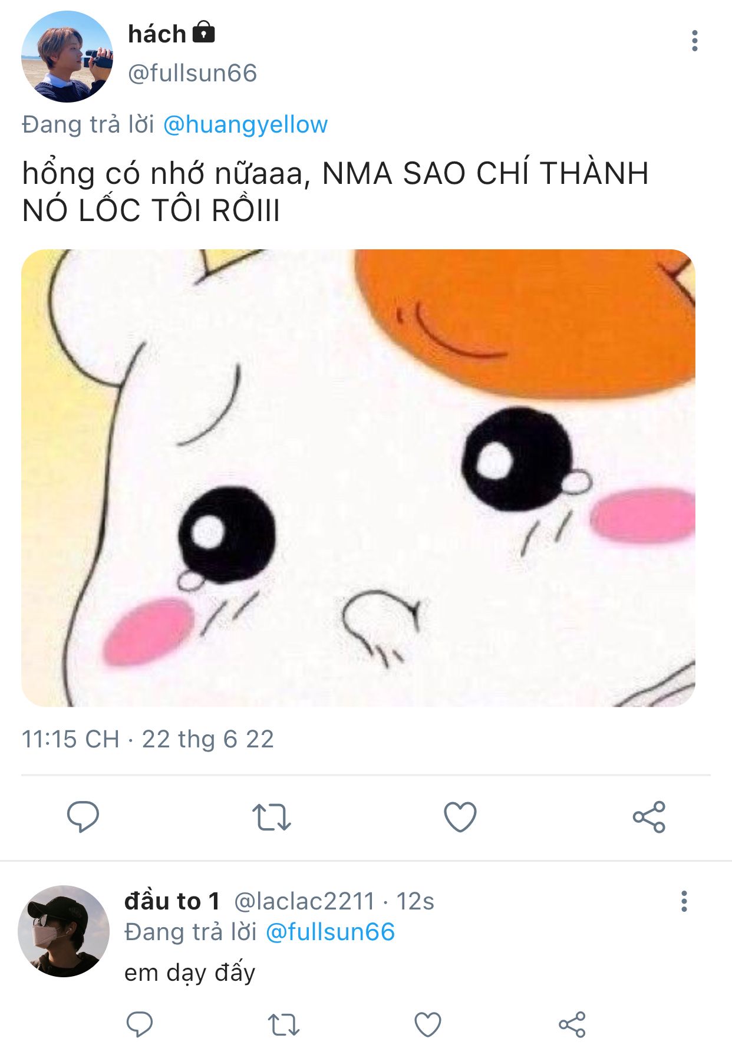
Task: Tap the @fullsun66 handle under hách
Action: coord(193,73)
